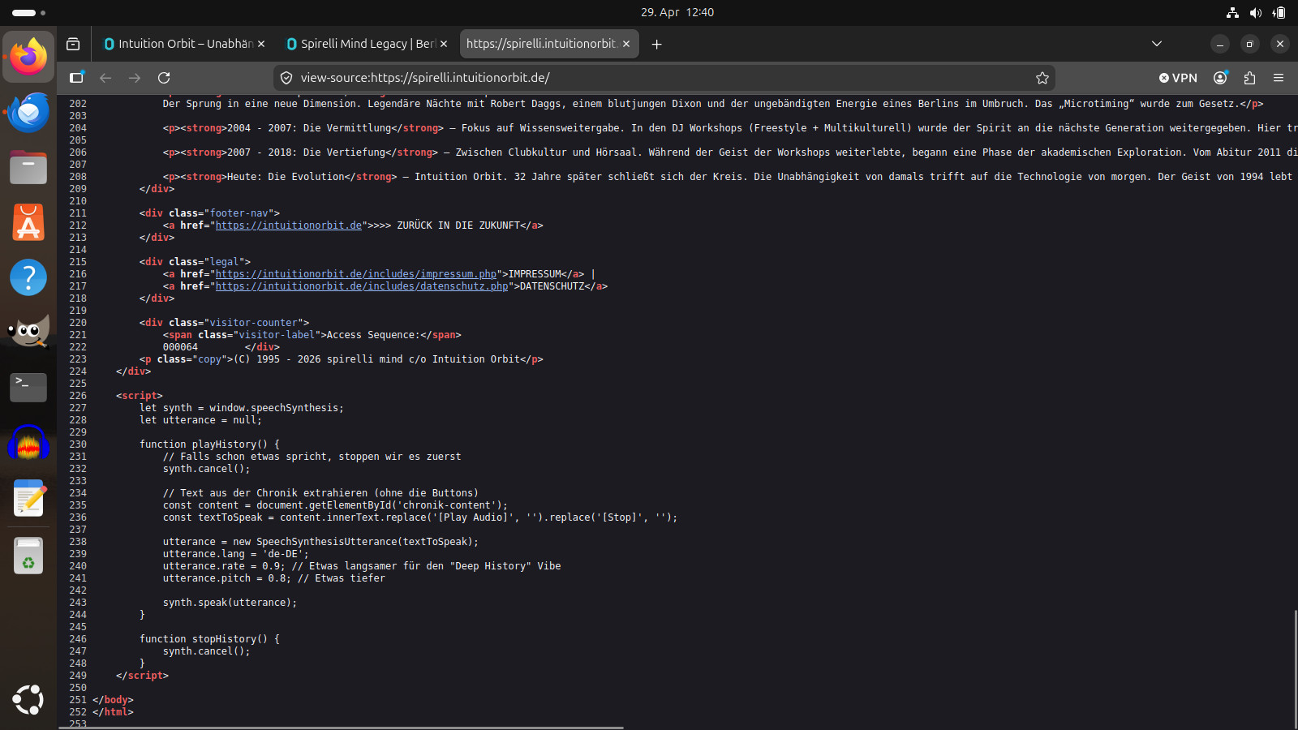Click the tracking protection shield icon
This screenshot has width=1298, height=730.
pos(286,78)
